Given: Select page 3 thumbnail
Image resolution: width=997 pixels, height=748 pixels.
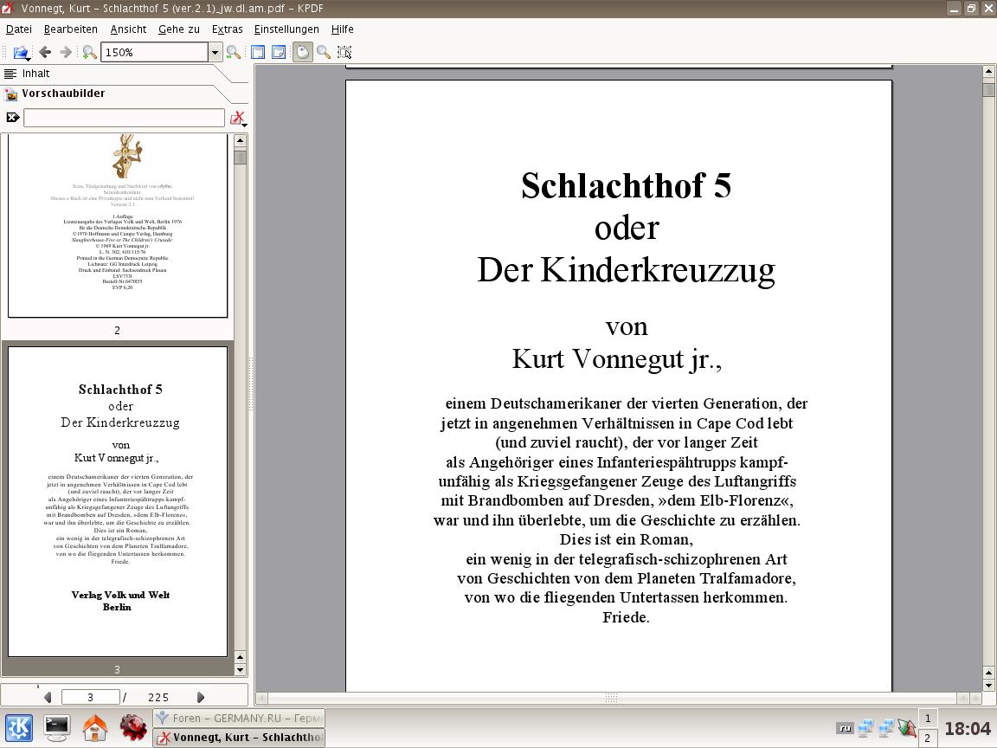Looking at the screenshot, I should point(118,501).
